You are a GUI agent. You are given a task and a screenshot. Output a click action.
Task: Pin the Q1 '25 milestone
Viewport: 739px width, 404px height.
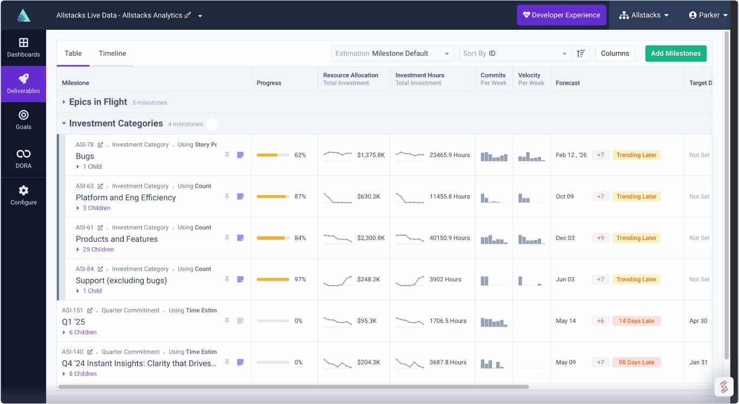[x=227, y=321]
